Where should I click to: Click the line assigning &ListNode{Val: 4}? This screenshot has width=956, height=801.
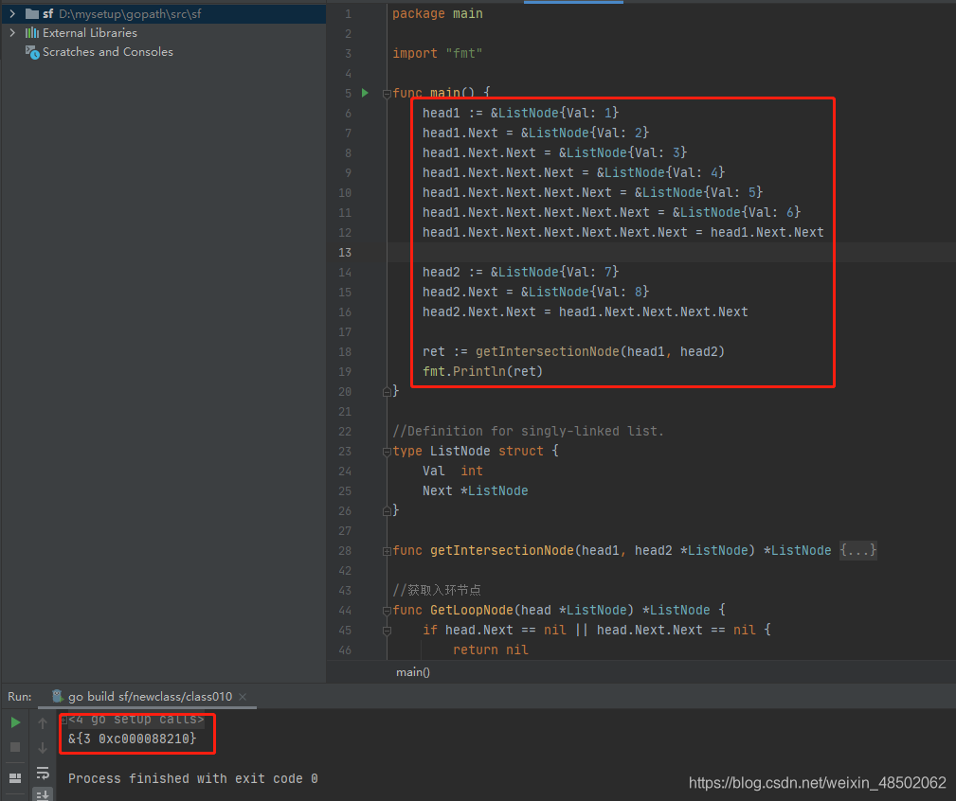574,173
